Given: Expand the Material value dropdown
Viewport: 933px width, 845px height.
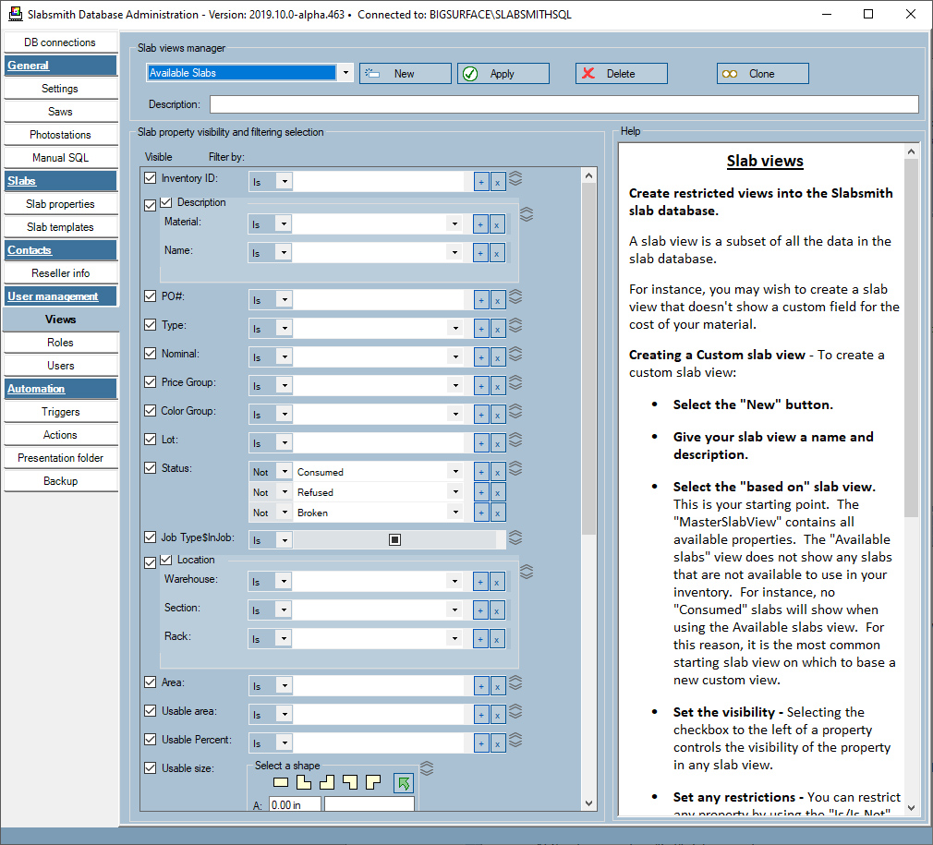Looking at the screenshot, I should point(455,224).
